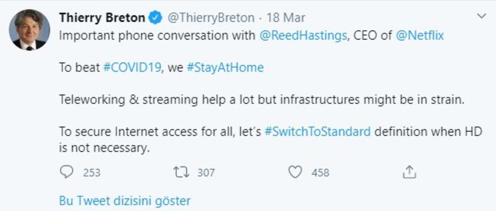The height and width of the screenshot is (211, 496).
Task: Open the share tweet icon
Action: click(408, 172)
